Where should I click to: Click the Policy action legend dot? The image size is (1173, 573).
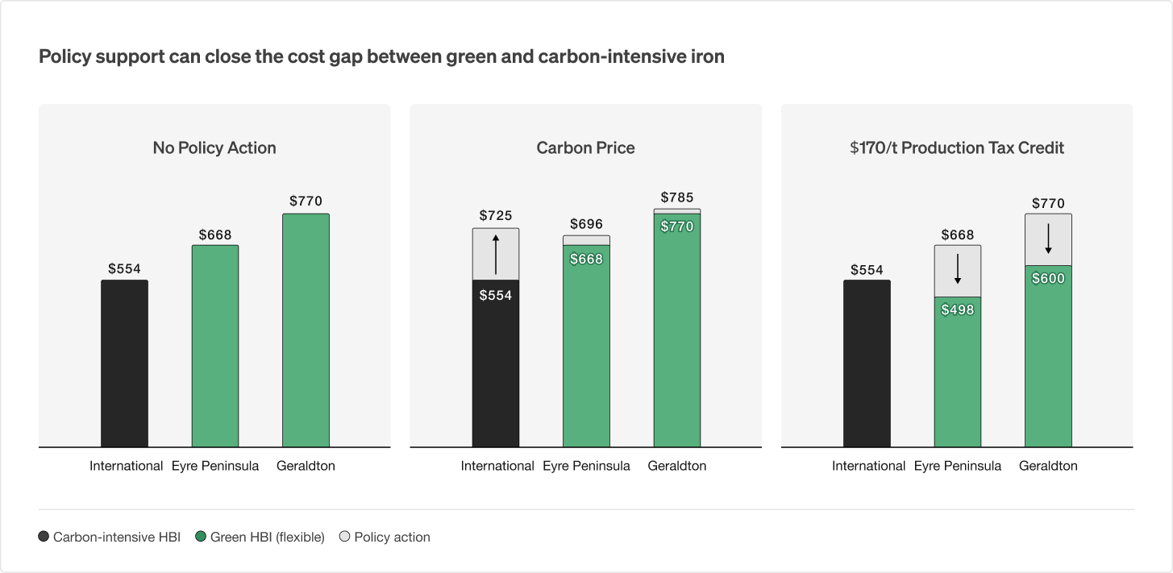(x=345, y=537)
